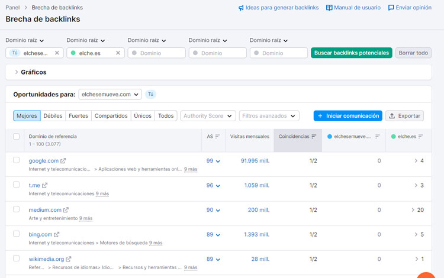Sort by Coincidencias column sort icon
This screenshot has width=444, height=278.
pyautogui.click(x=314, y=136)
